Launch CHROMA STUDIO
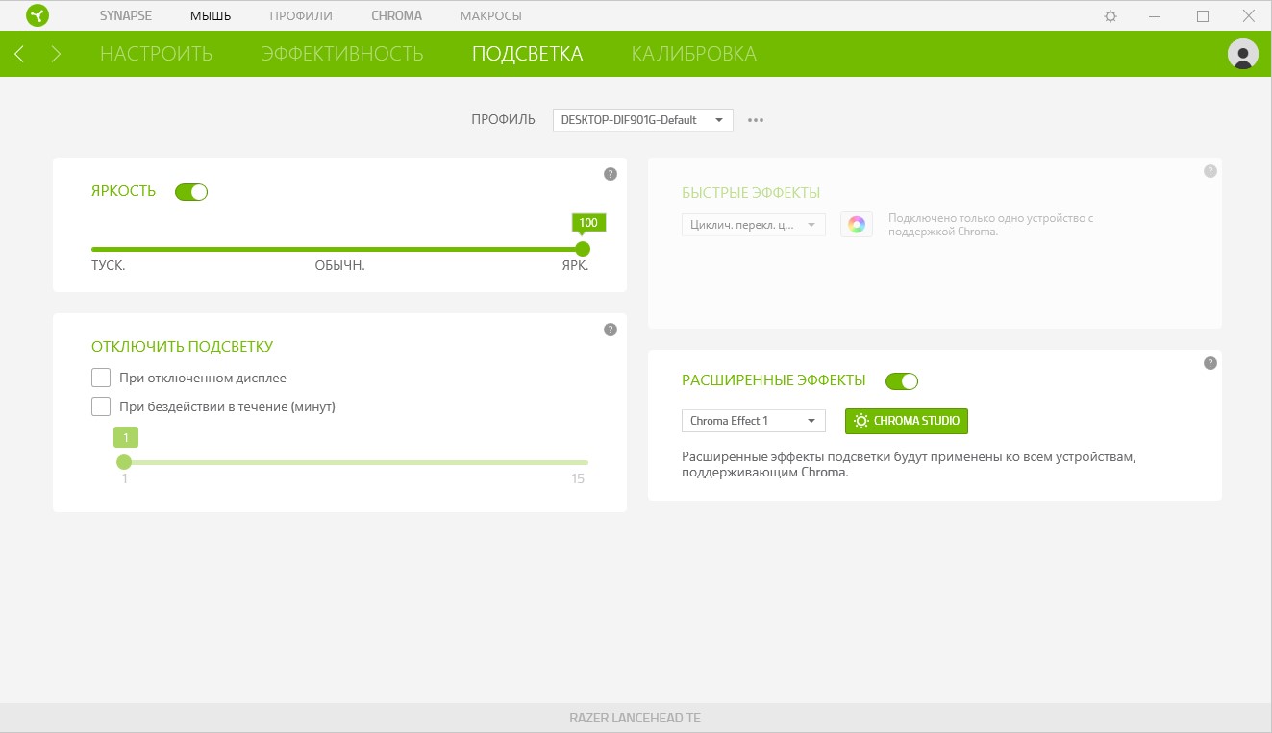 [907, 421]
